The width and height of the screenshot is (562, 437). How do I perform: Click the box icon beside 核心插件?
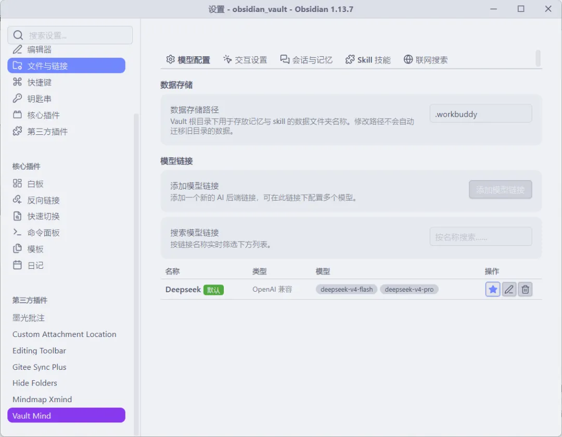click(17, 115)
